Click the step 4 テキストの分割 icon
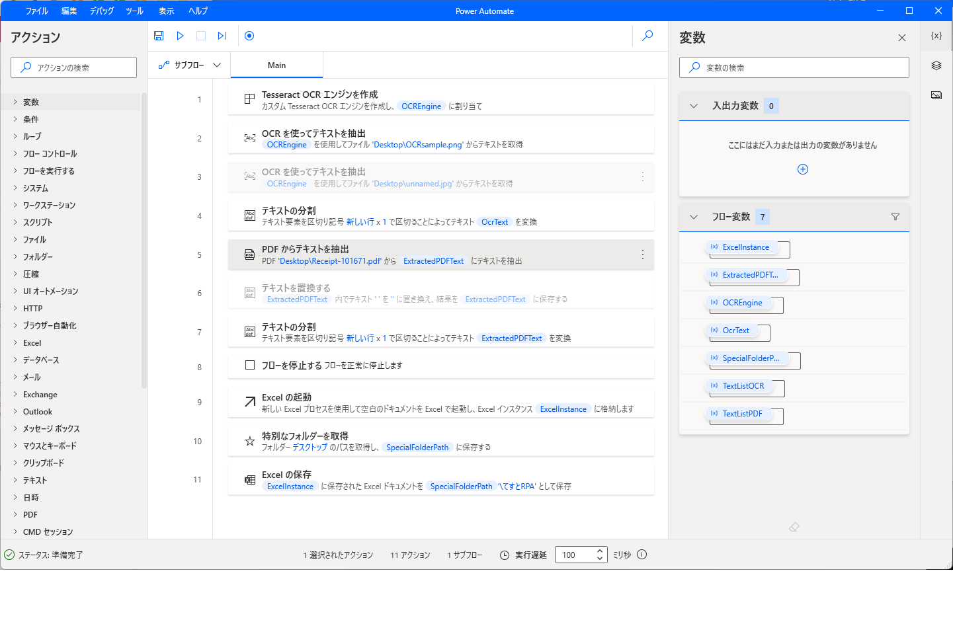Viewport: 953px width, 628px height. click(x=250, y=216)
